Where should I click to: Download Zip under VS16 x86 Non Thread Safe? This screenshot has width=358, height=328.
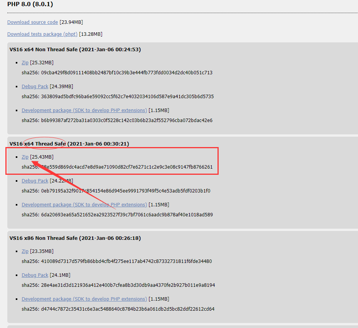(25, 251)
